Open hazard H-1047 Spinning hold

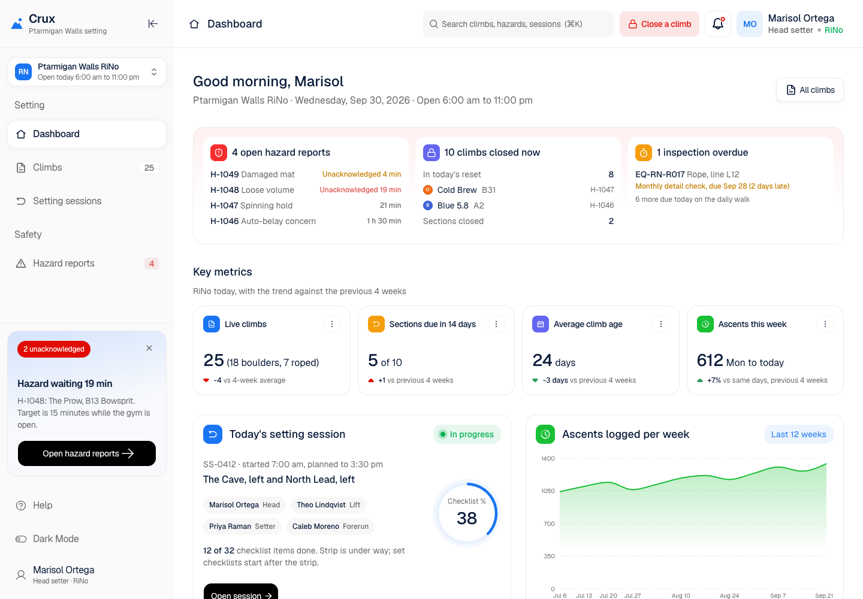pos(306,205)
